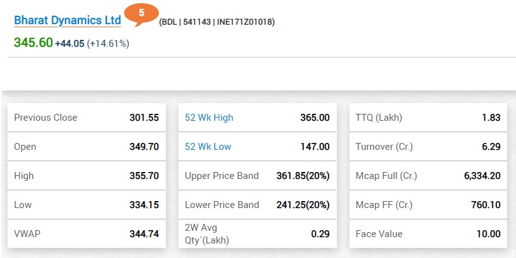Click the price change +44.05 (+14.61%) text

click(92, 44)
